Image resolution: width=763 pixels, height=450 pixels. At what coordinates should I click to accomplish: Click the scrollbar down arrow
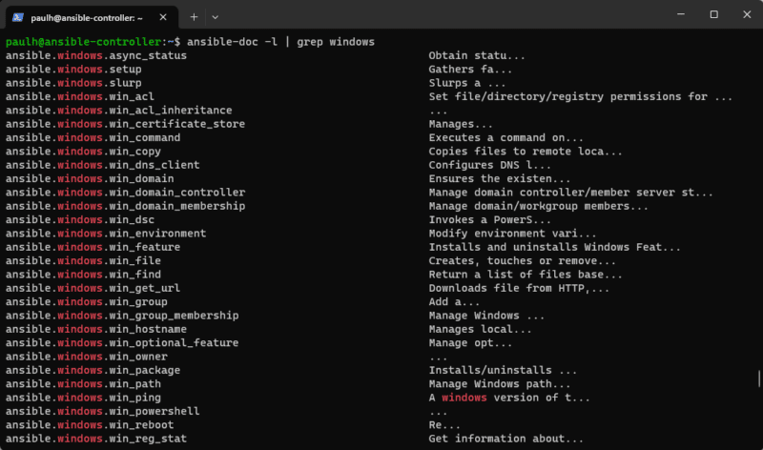(756, 443)
